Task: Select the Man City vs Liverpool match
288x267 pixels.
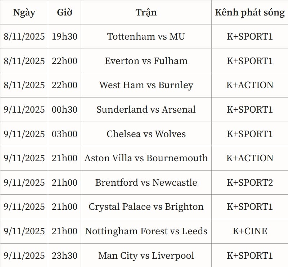Action: [146, 256]
